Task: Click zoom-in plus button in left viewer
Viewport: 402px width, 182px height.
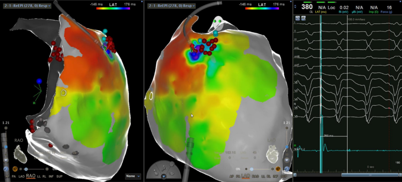Action: point(6,128)
